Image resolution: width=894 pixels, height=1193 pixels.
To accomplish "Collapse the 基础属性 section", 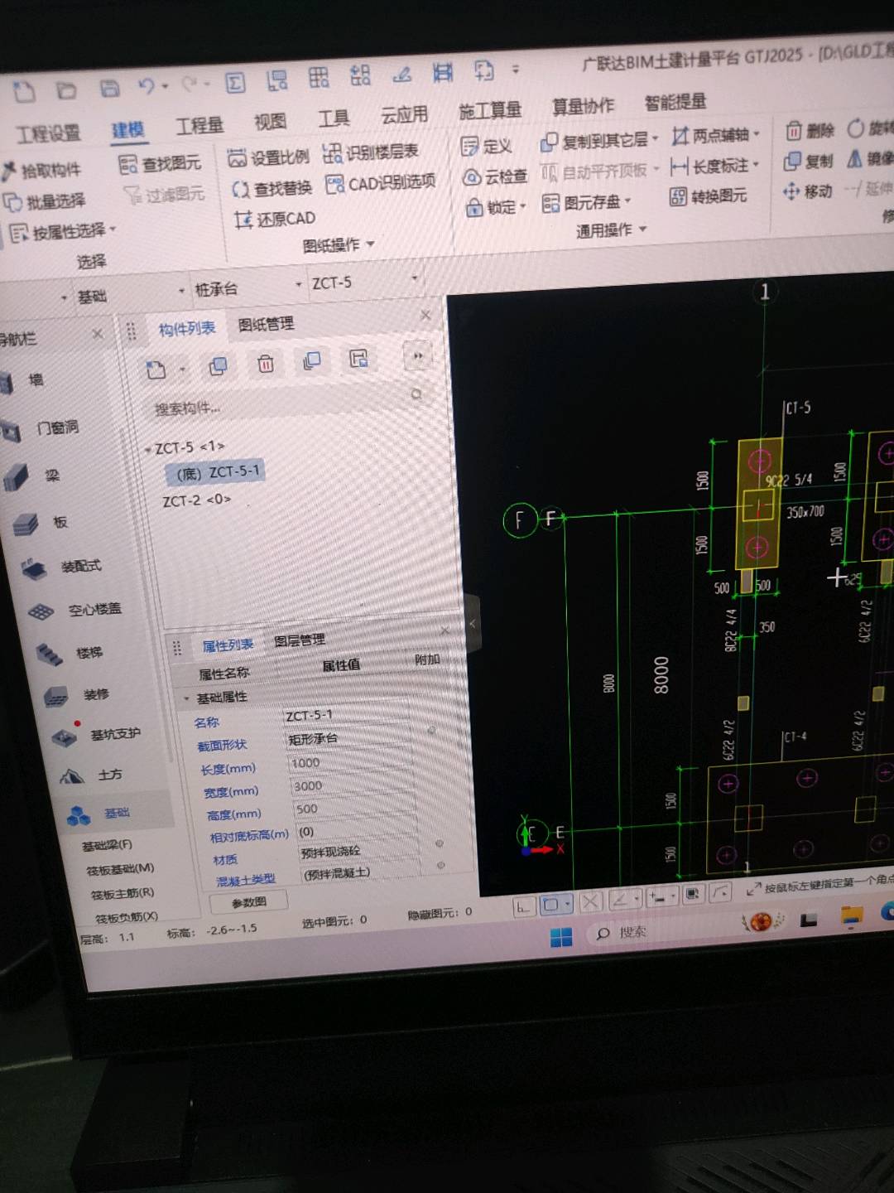I will [x=186, y=698].
